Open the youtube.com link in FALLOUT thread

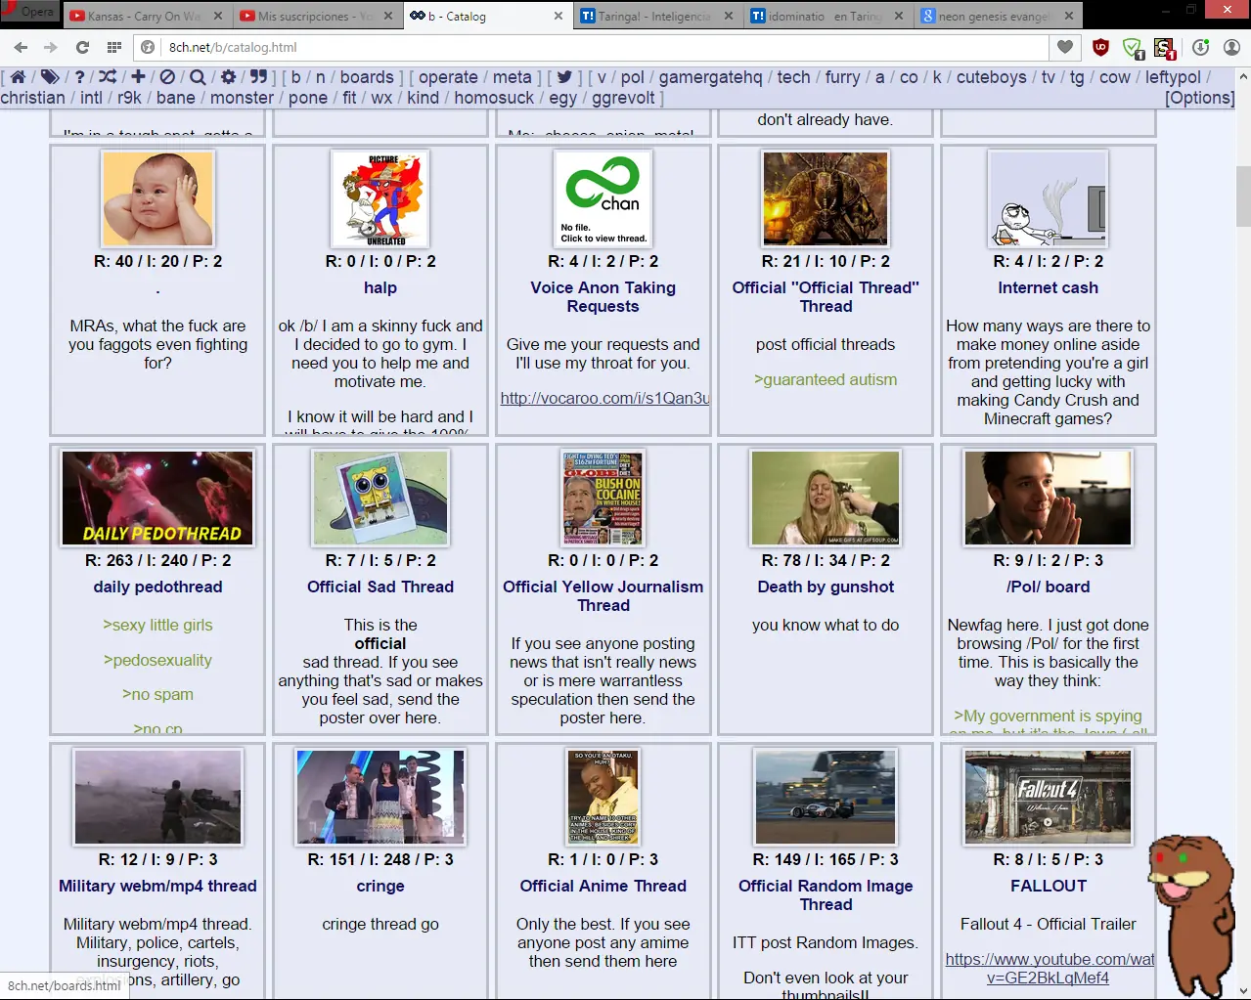pyautogui.click(x=1049, y=969)
